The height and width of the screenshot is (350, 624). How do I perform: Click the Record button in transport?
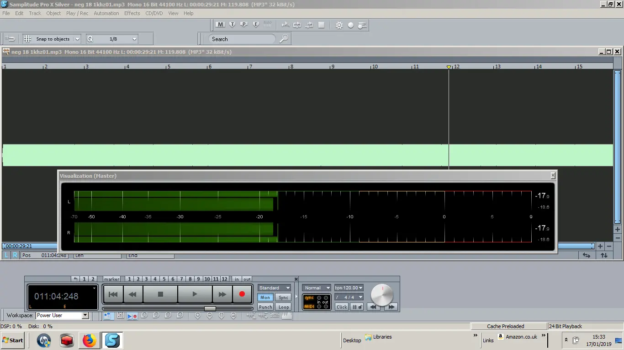pyautogui.click(x=242, y=294)
